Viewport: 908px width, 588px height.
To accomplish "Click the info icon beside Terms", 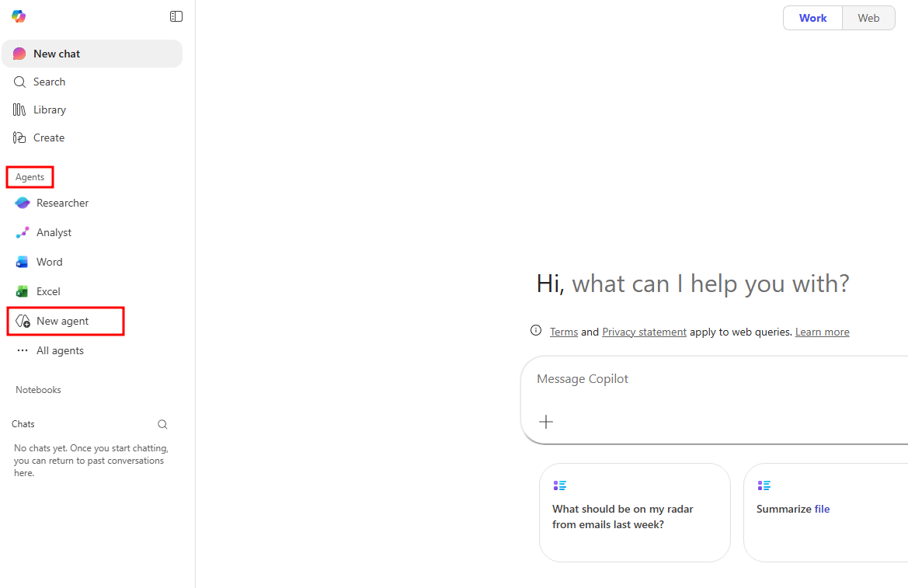I will tap(536, 330).
